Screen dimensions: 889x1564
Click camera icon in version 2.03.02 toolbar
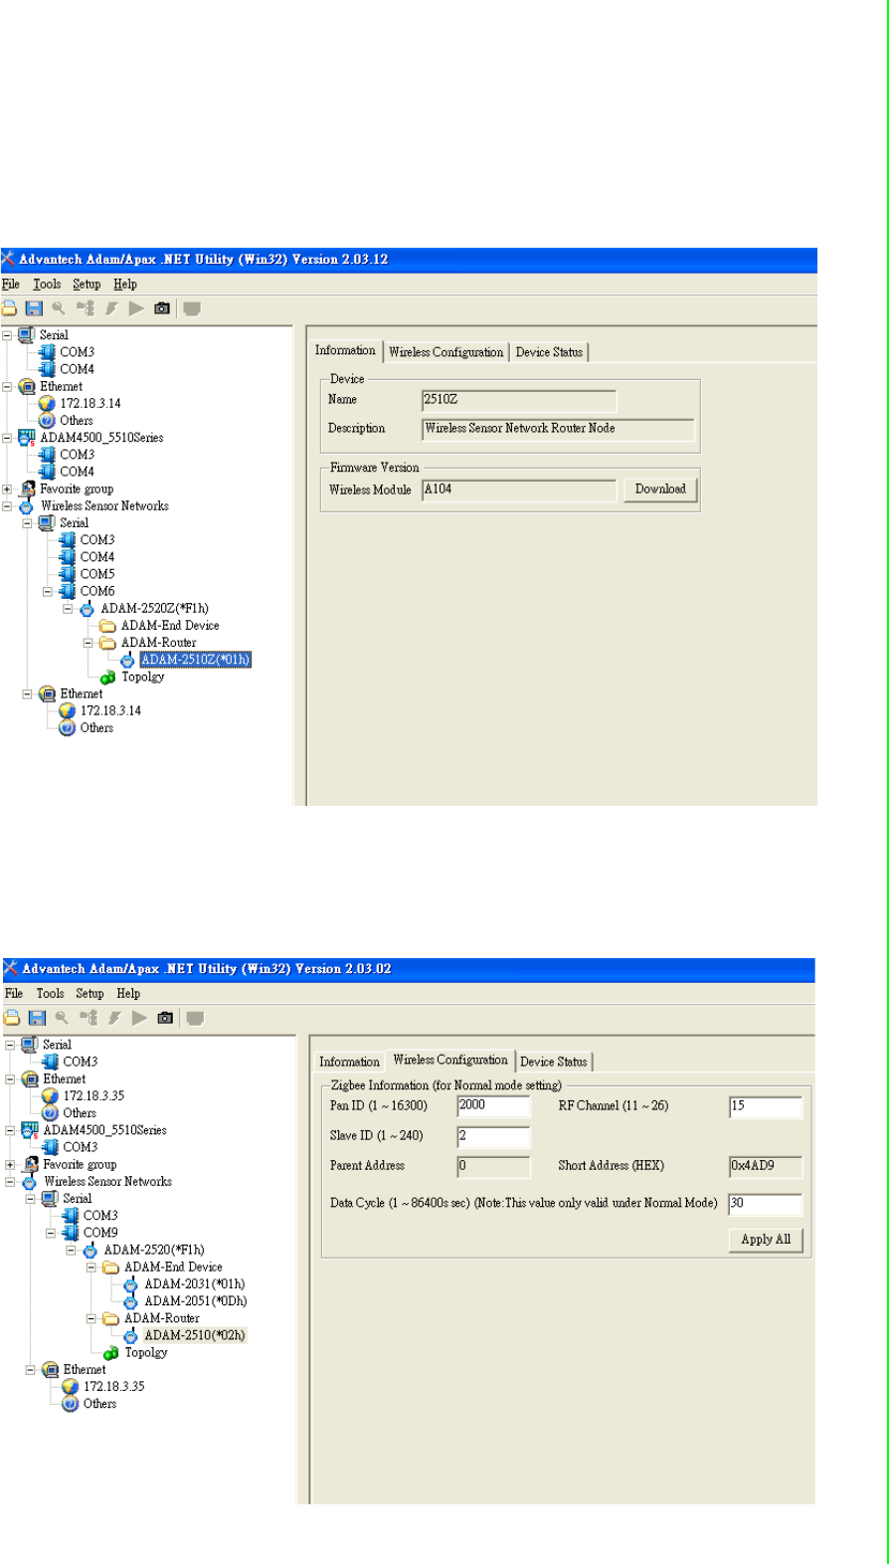(x=165, y=1018)
